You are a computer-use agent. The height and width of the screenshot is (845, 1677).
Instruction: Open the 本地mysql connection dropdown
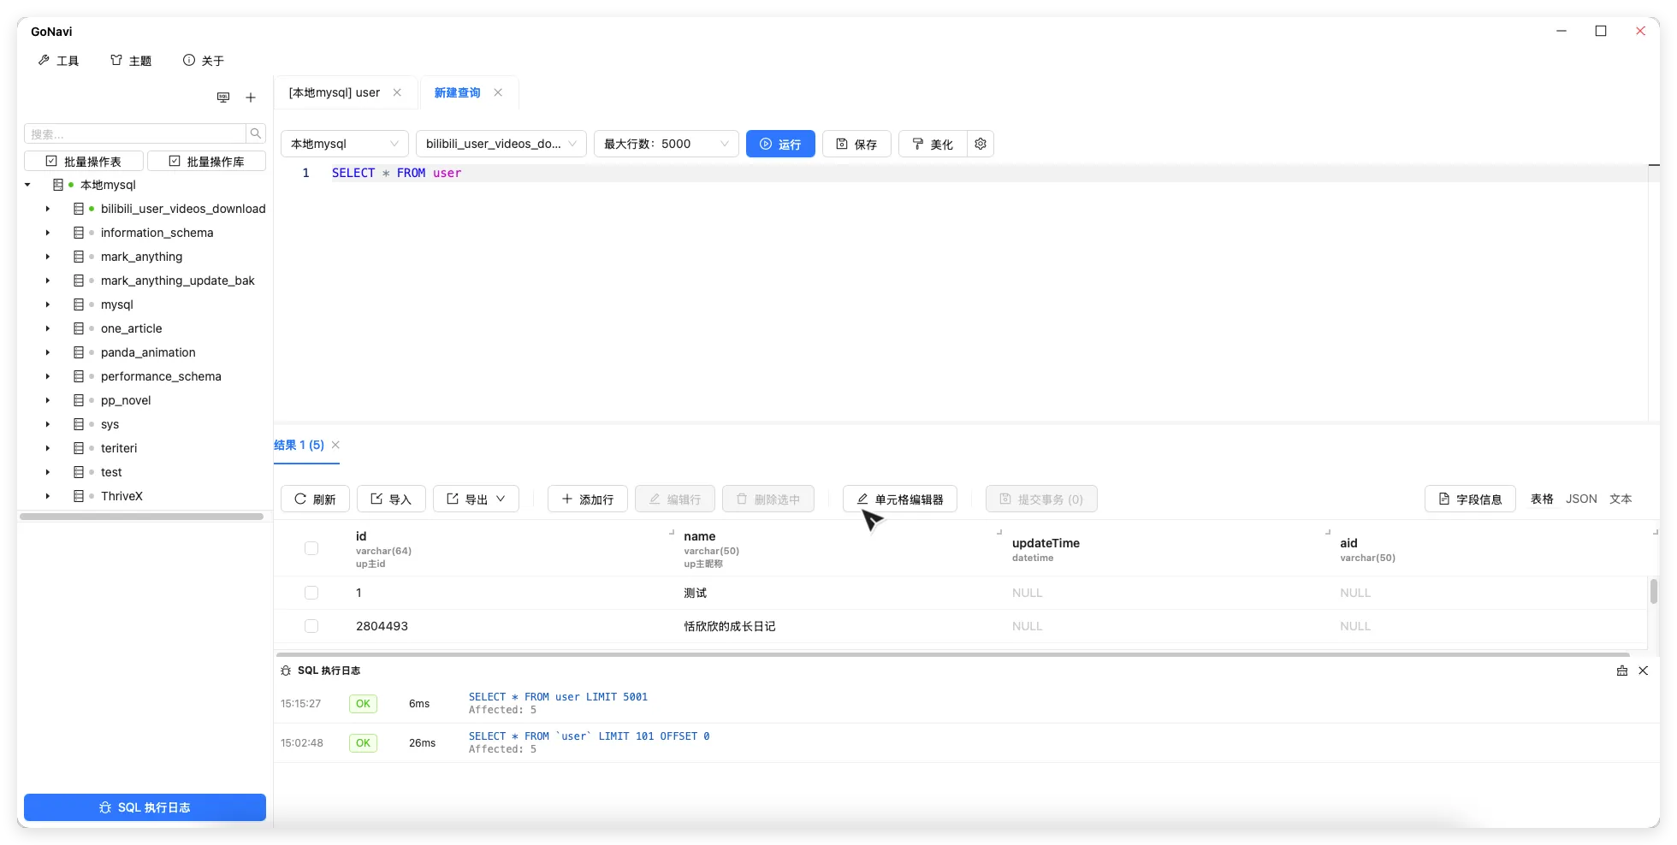344,144
